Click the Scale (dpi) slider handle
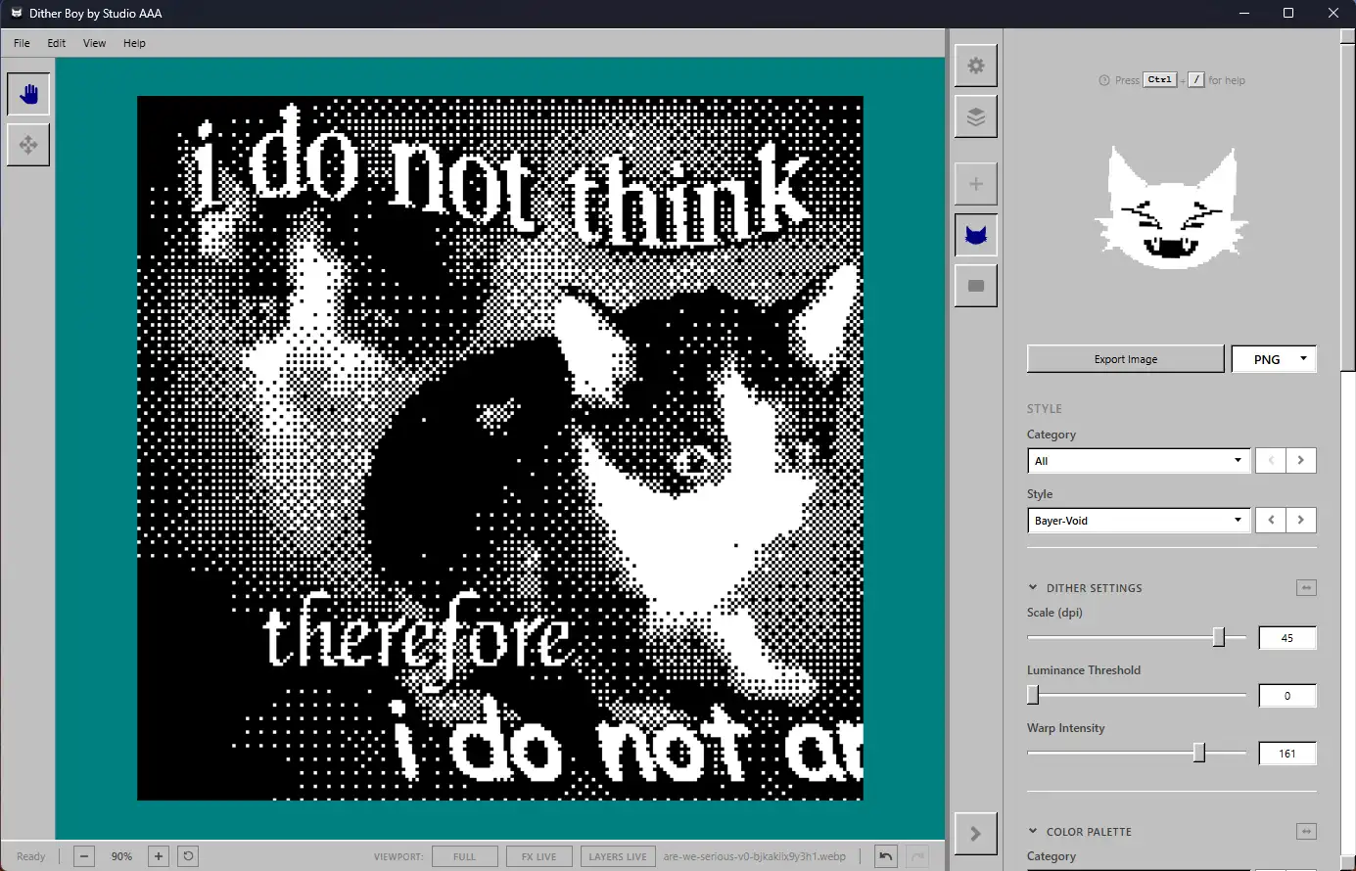Viewport: 1356px width, 871px height. pyautogui.click(x=1219, y=638)
